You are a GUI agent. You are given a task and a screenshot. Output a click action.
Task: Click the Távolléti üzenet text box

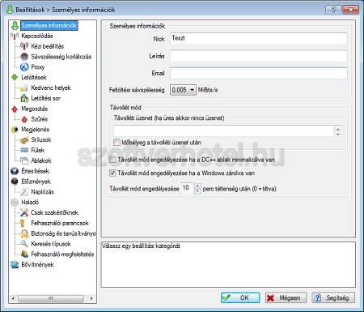224,131
